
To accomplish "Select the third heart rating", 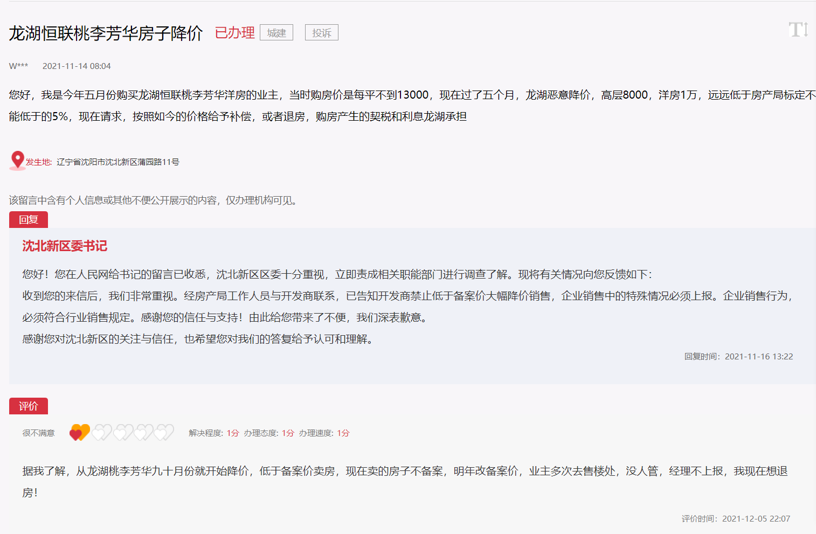I will 123,432.
